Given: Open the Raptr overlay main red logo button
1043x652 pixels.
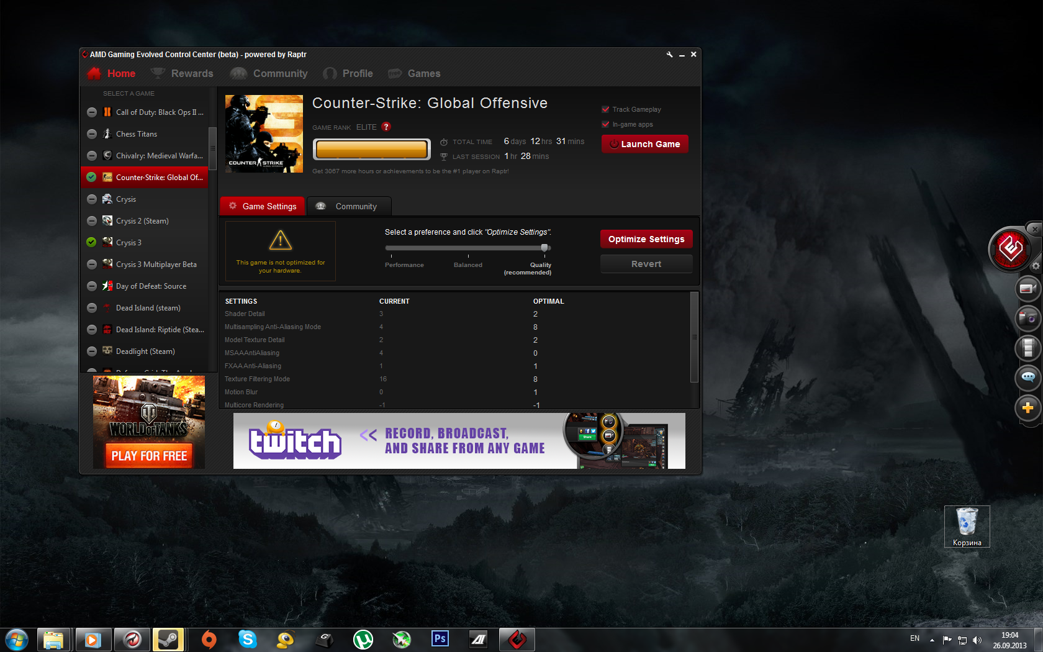Looking at the screenshot, I should pyautogui.click(x=1011, y=249).
